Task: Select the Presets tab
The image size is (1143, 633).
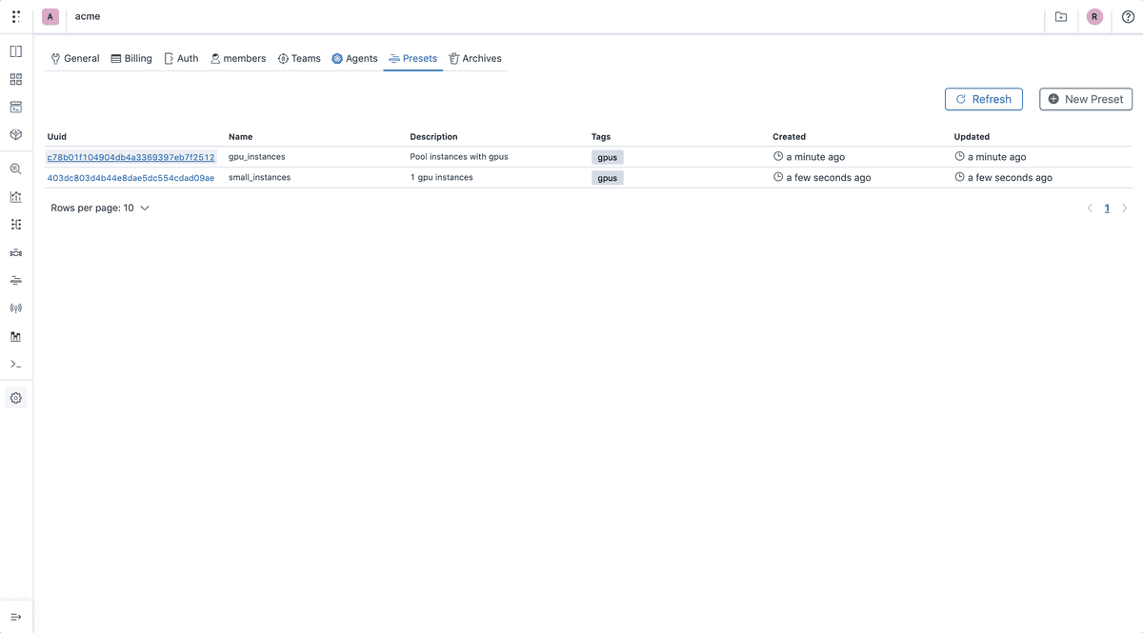Action: click(x=413, y=58)
